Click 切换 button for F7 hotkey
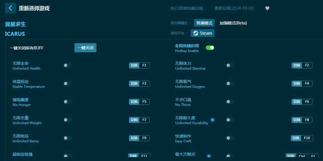Viewport: 323px width, 161px height. click(134, 120)
